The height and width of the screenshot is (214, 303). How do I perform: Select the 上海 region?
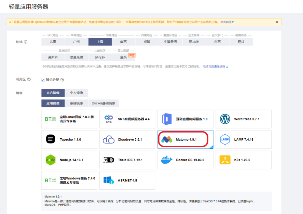[100, 42]
